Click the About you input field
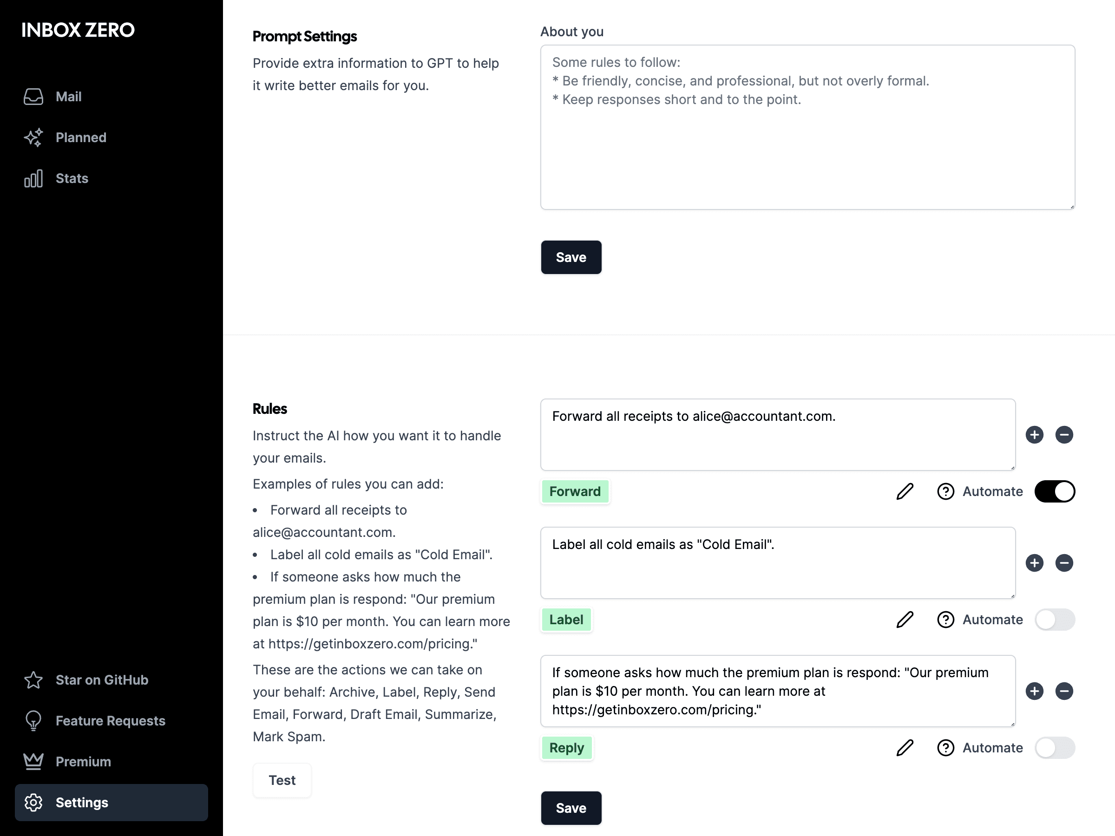 807,126
